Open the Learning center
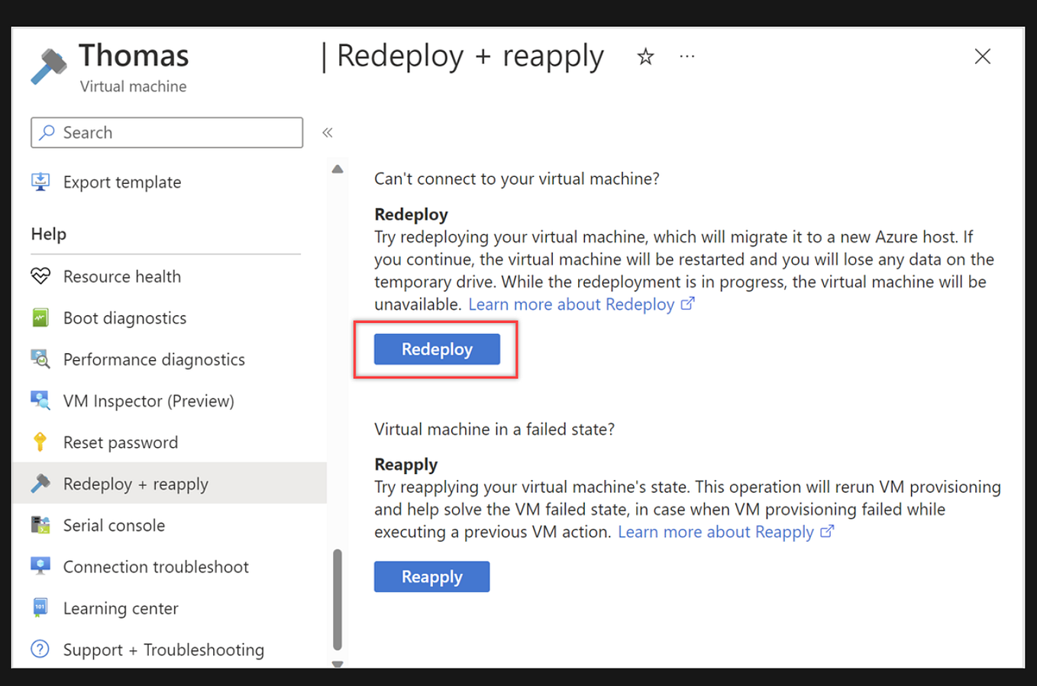Screen dimensions: 1037x686 pyautogui.click(x=121, y=608)
